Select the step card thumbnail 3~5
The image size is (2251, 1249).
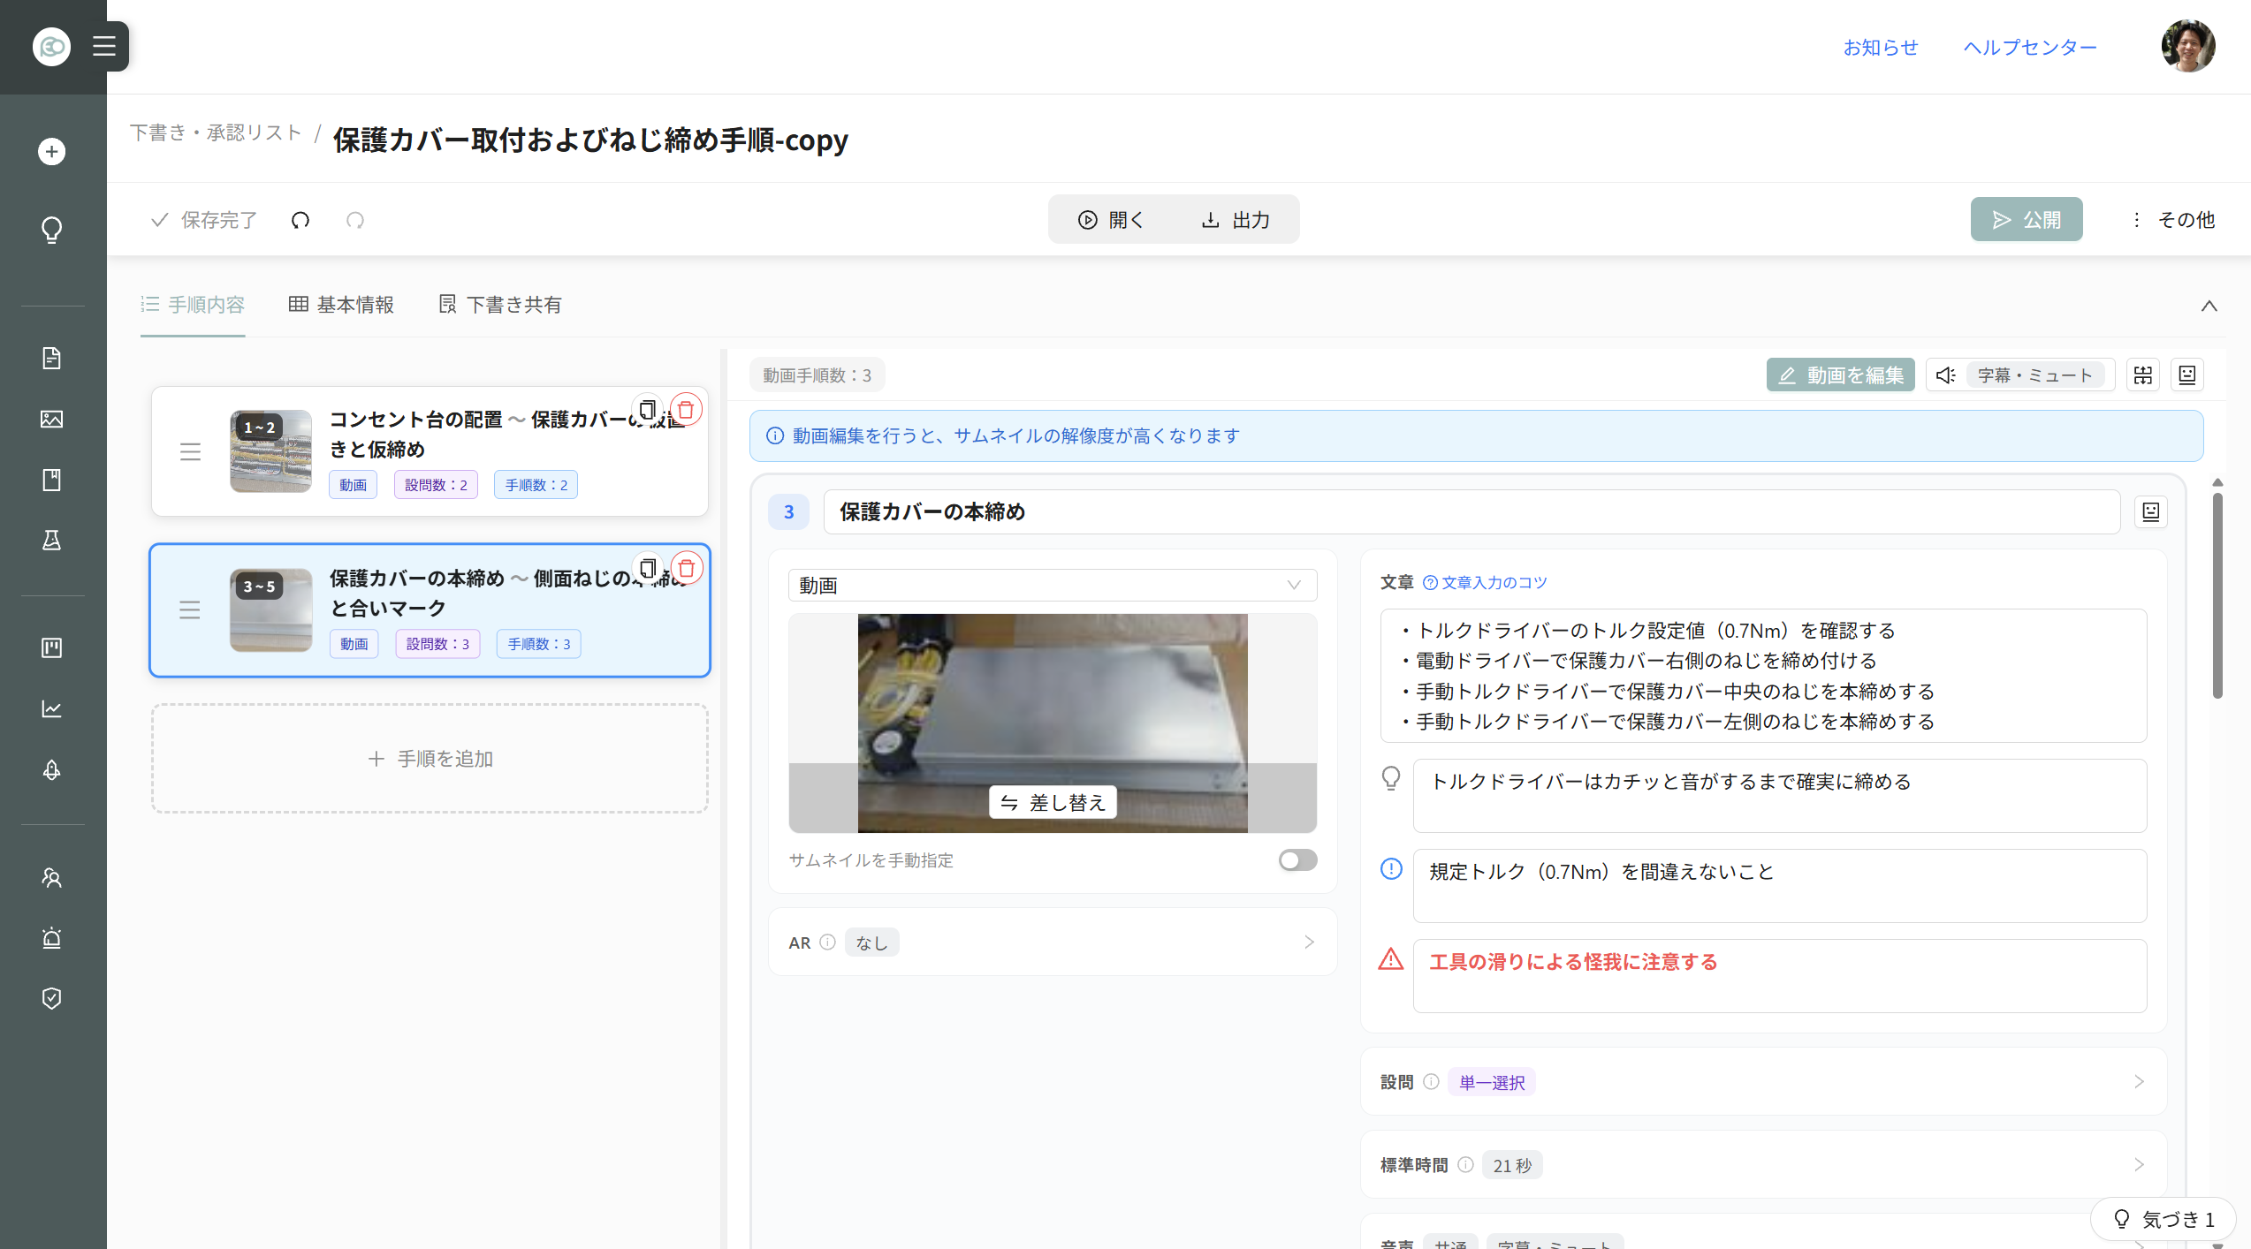[x=270, y=610]
